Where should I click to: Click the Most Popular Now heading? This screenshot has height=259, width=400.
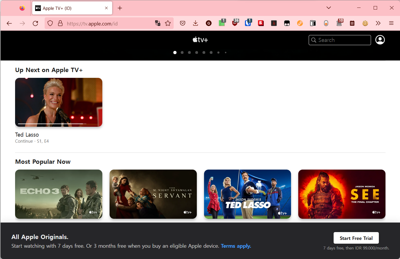click(x=43, y=162)
